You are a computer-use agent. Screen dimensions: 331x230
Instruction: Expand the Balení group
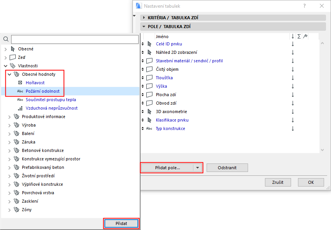(10, 133)
